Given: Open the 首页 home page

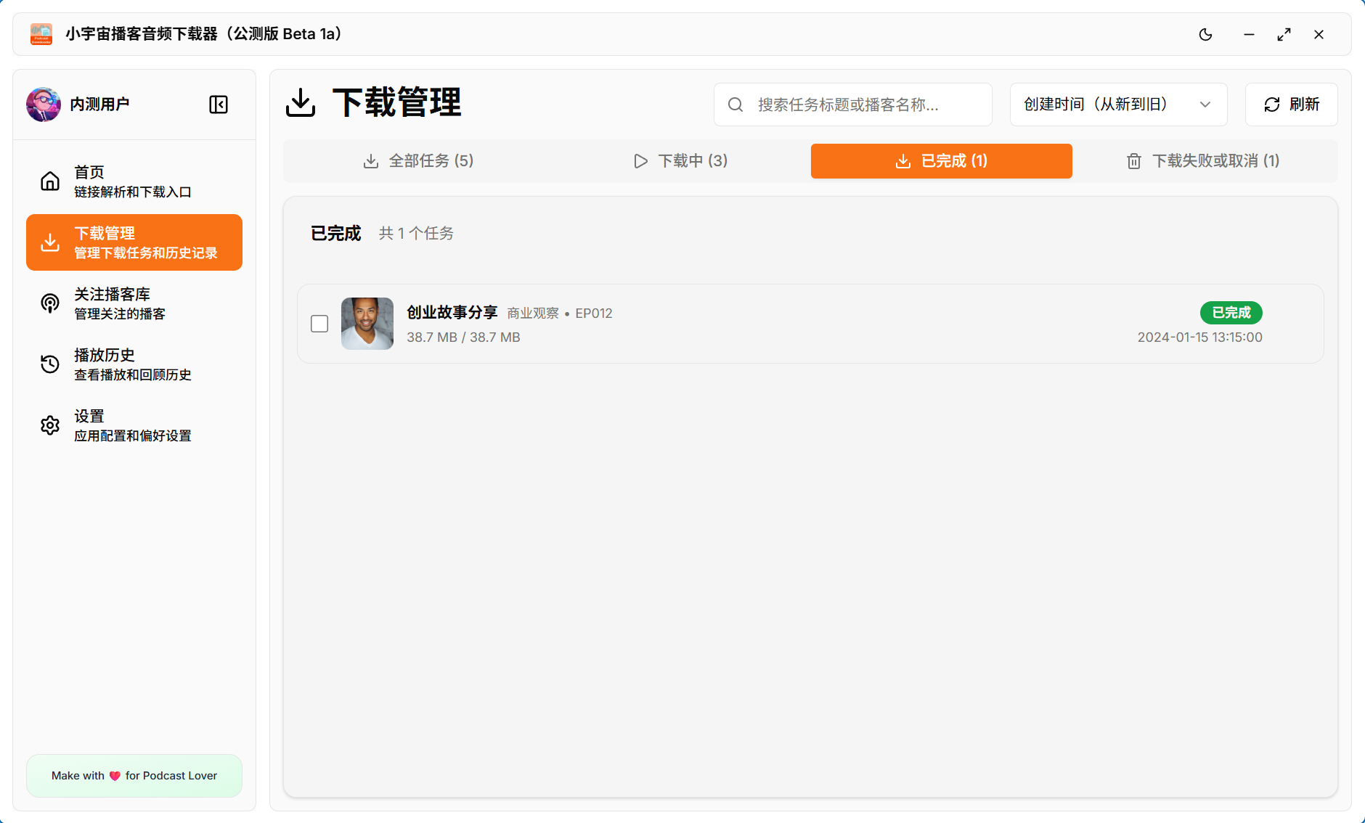Looking at the screenshot, I should click(134, 181).
